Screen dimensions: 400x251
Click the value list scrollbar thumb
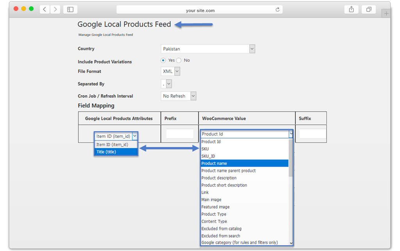(291, 158)
